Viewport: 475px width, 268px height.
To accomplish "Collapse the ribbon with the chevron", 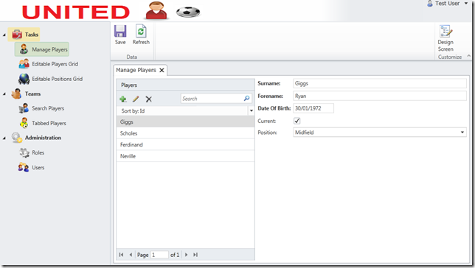I will tap(468, 56).
